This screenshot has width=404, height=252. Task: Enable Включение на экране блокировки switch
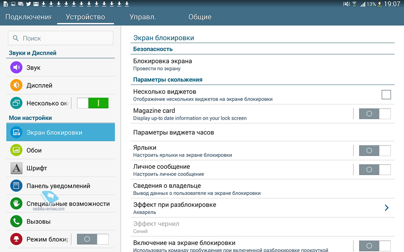pos(375,246)
